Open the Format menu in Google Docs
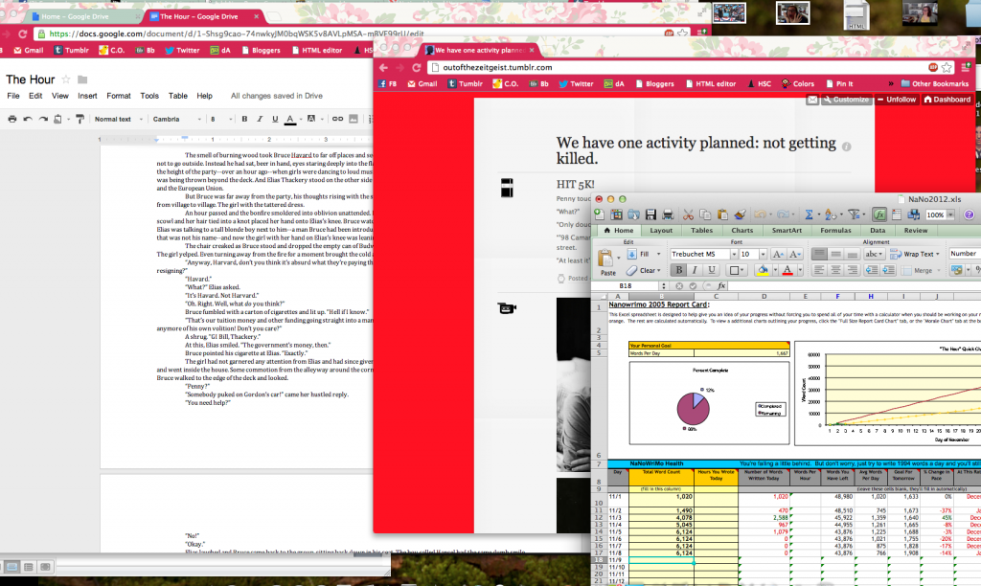 click(119, 96)
